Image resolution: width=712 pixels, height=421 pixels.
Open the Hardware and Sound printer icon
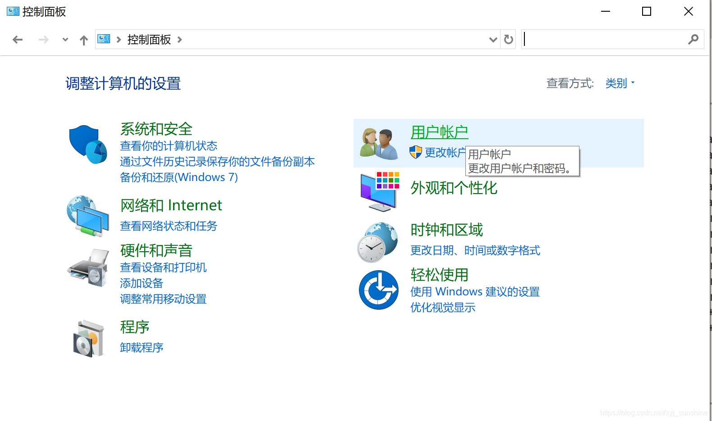(88, 267)
